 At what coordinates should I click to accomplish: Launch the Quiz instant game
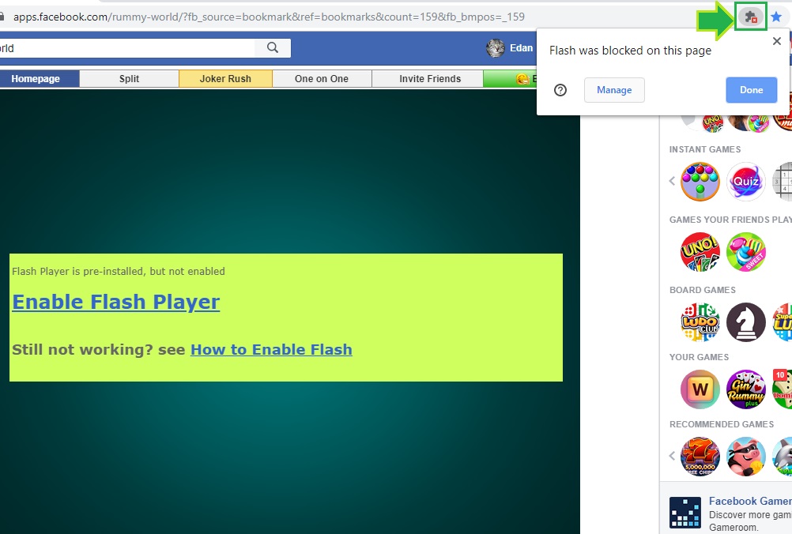coord(746,181)
